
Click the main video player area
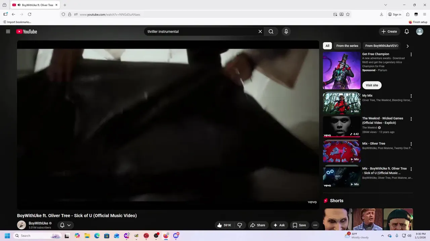[168, 125]
